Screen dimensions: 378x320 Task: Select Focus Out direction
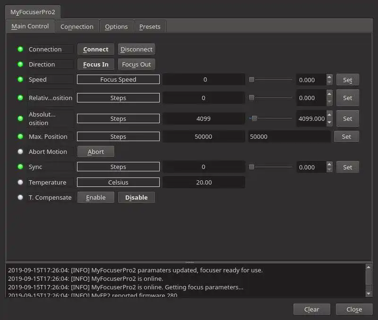[x=137, y=65]
